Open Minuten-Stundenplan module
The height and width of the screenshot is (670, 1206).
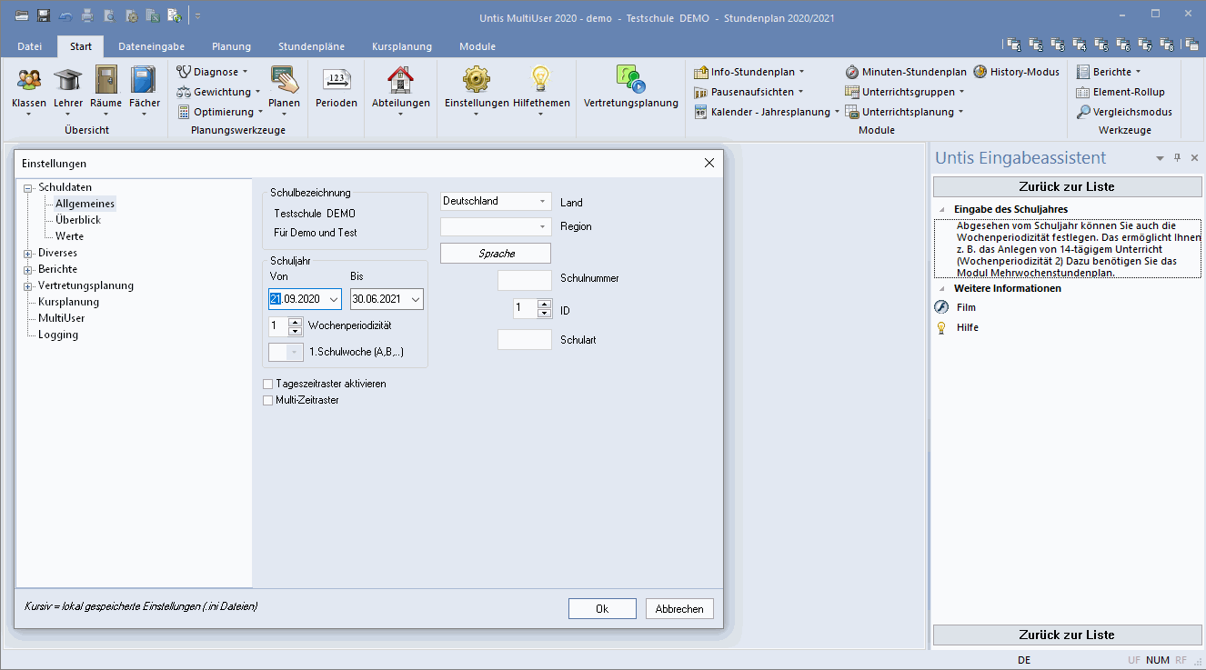(x=905, y=72)
